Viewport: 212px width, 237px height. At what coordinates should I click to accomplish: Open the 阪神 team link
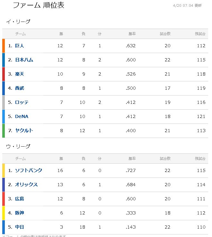click(x=20, y=213)
